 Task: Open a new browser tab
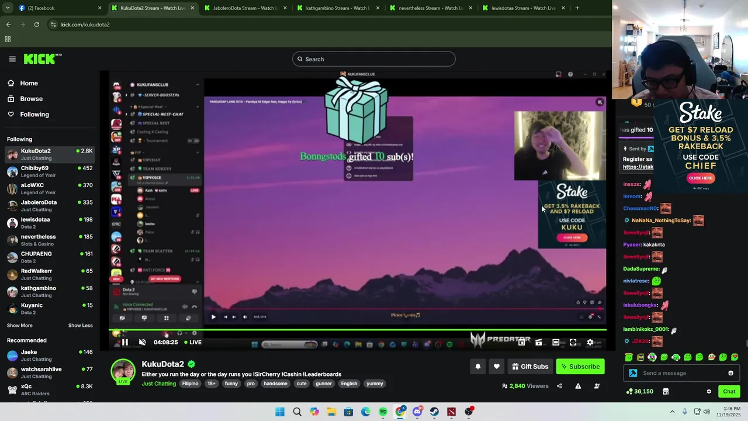(577, 8)
